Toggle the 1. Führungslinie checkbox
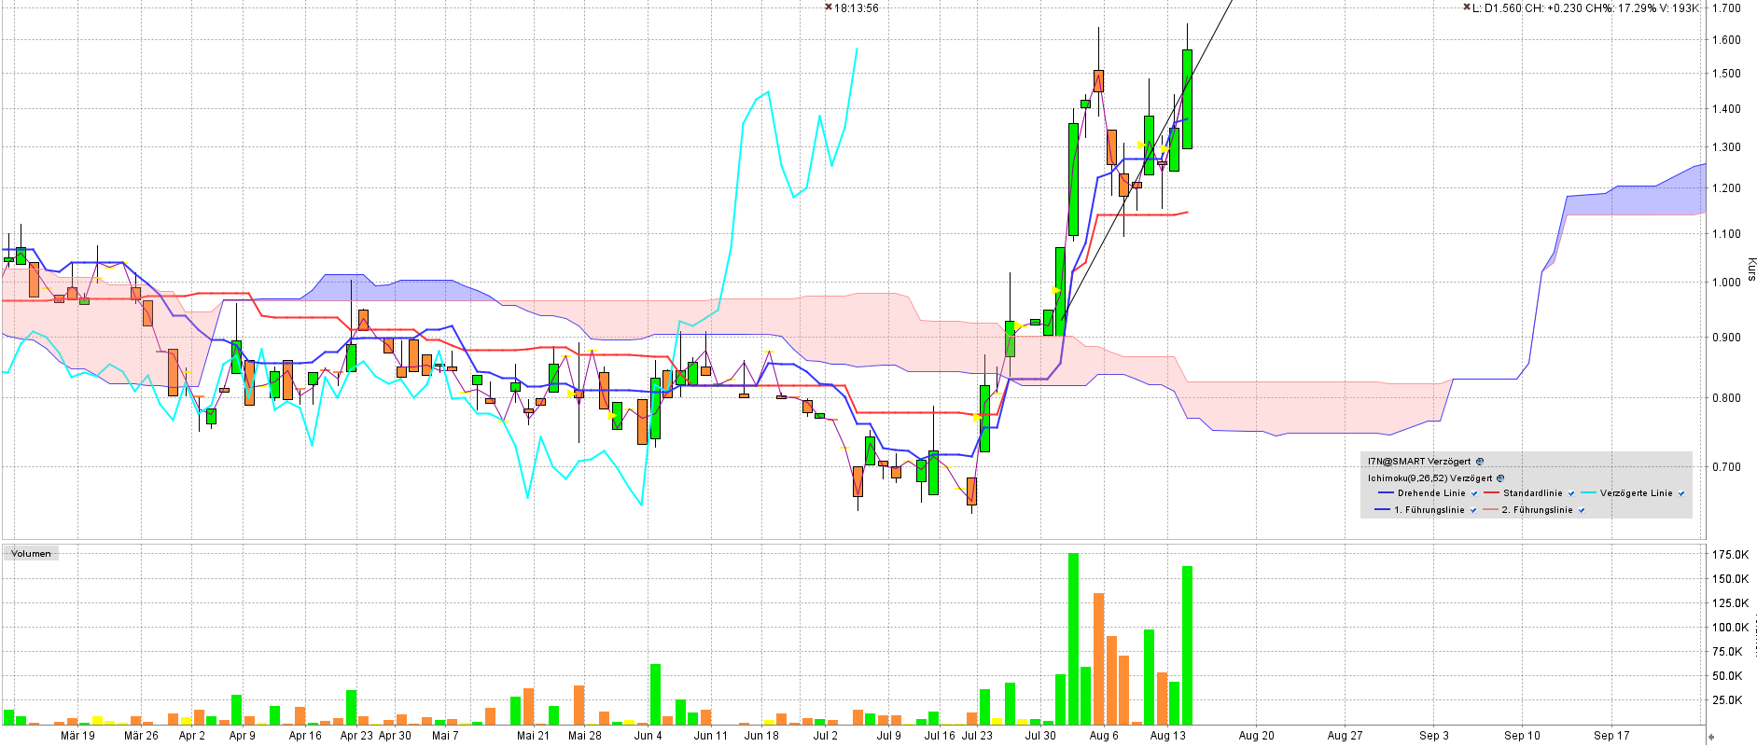The height and width of the screenshot is (747, 1757). pos(1473,511)
